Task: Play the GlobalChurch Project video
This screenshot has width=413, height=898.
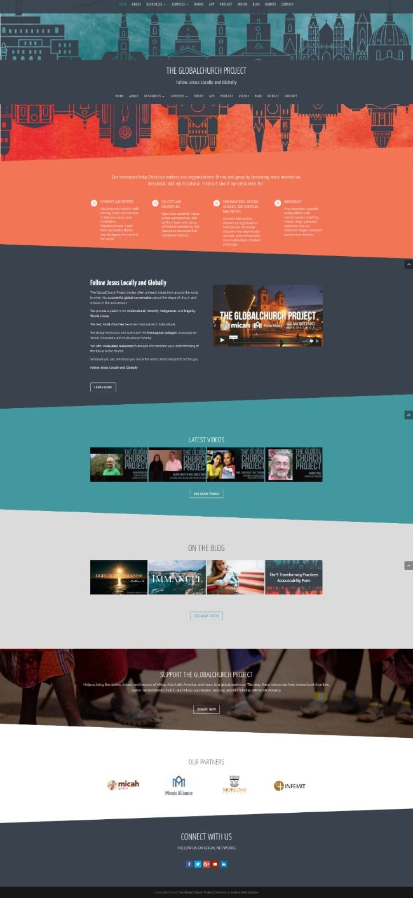Action: pos(222,340)
